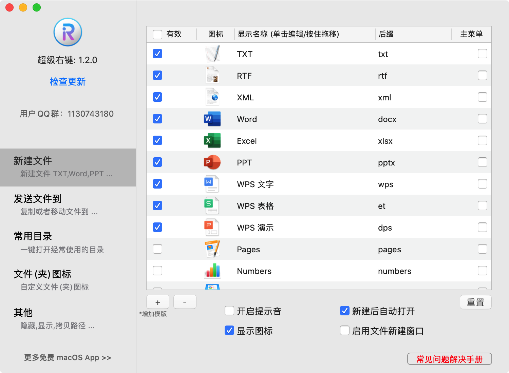Click the 显示名称 column header
Screen dimensions: 509x373
[x=305, y=34]
